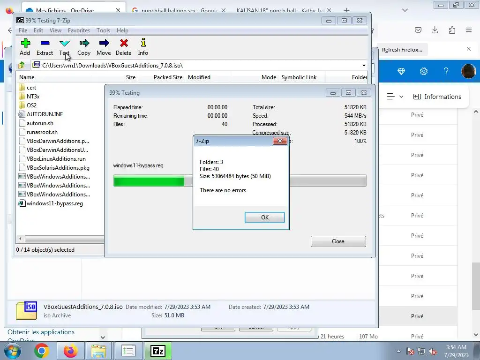Open the Edit menu in 7-Zip
The image size is (480, 360).
[x=38, y=30]
